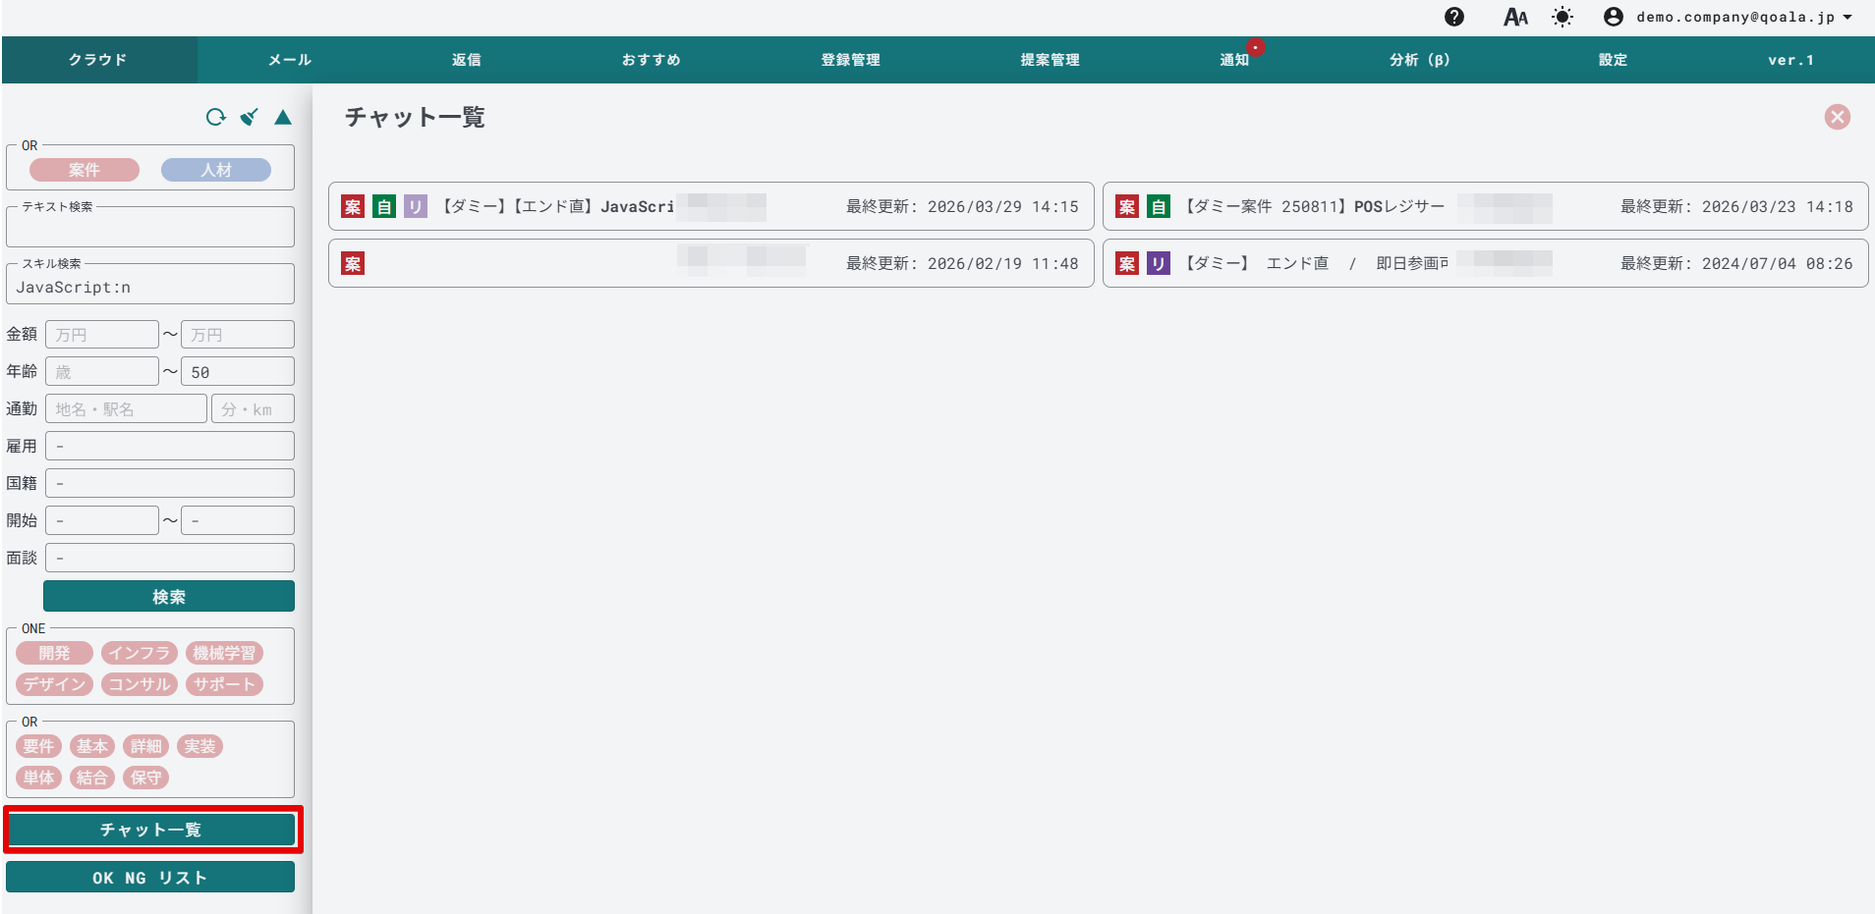Click the broom clear-filters icon
The width and height of the screenshot is (1875, 914).
click(250, 118)
